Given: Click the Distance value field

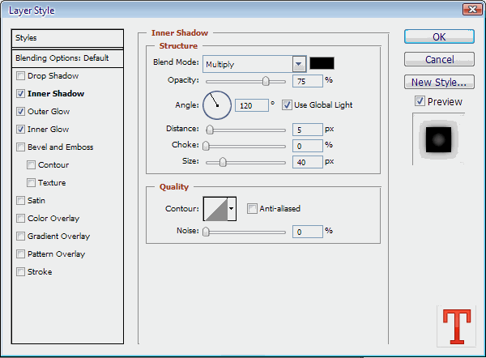Looking at the screenshot, I should point(308,130).
